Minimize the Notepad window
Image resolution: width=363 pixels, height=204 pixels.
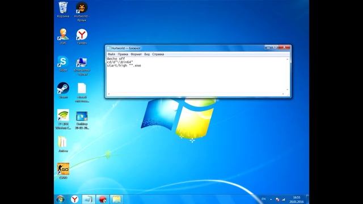(268, 48)
